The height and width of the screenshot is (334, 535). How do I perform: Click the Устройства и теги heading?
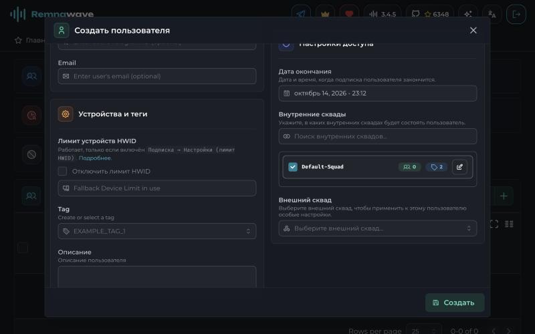113,114
